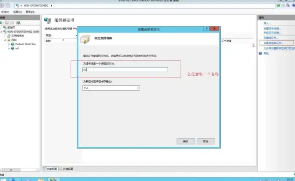Click the IIS Manager icon on the taskbar
The image size is (295, 181).
pyautogui.click(x=53, y=179)
